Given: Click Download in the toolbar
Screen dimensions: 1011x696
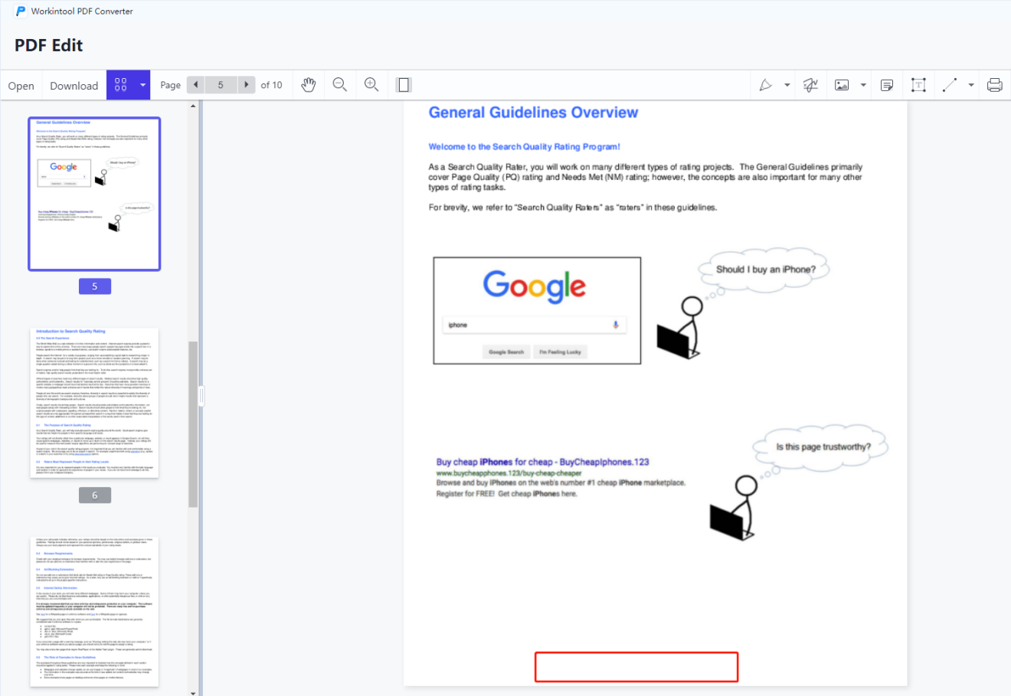Looking at the screenshot, I should click(74, 86).
